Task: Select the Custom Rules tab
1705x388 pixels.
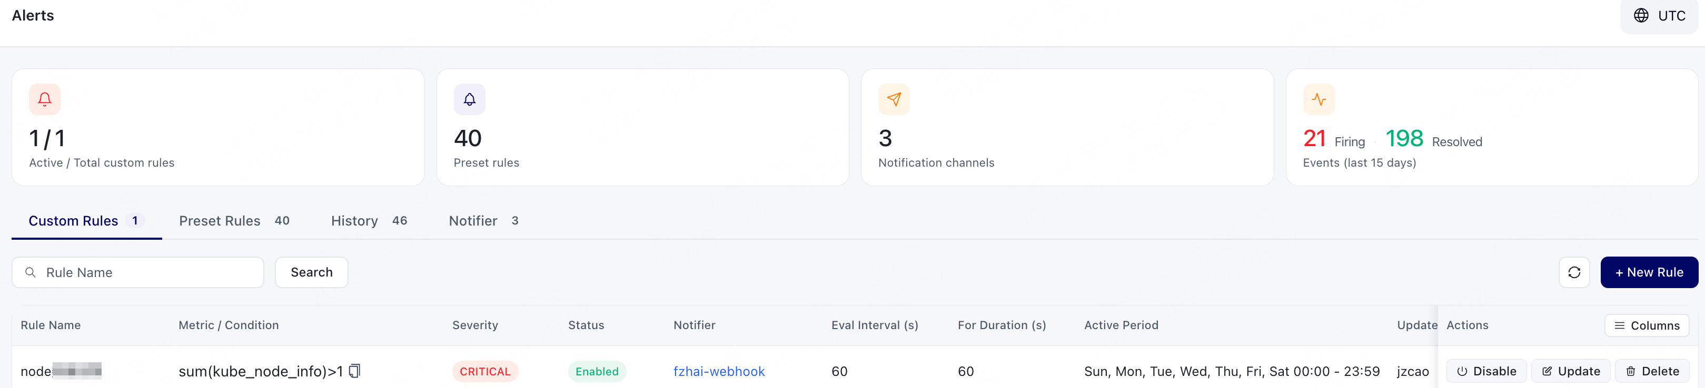Action: coord(87,221)
